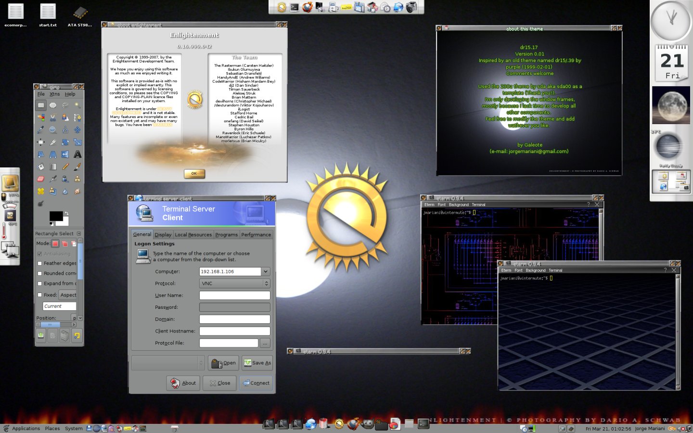Image resolution: width=693 pixels, height=433 pixels.
Task: Tick the Fixed checkbox in tool options
Action: point(39,295)
